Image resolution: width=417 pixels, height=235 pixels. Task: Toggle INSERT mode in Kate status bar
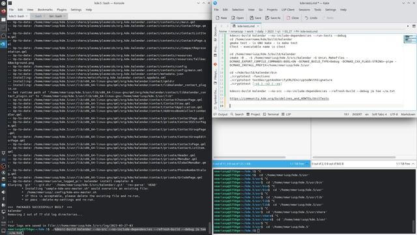point(357,114)
